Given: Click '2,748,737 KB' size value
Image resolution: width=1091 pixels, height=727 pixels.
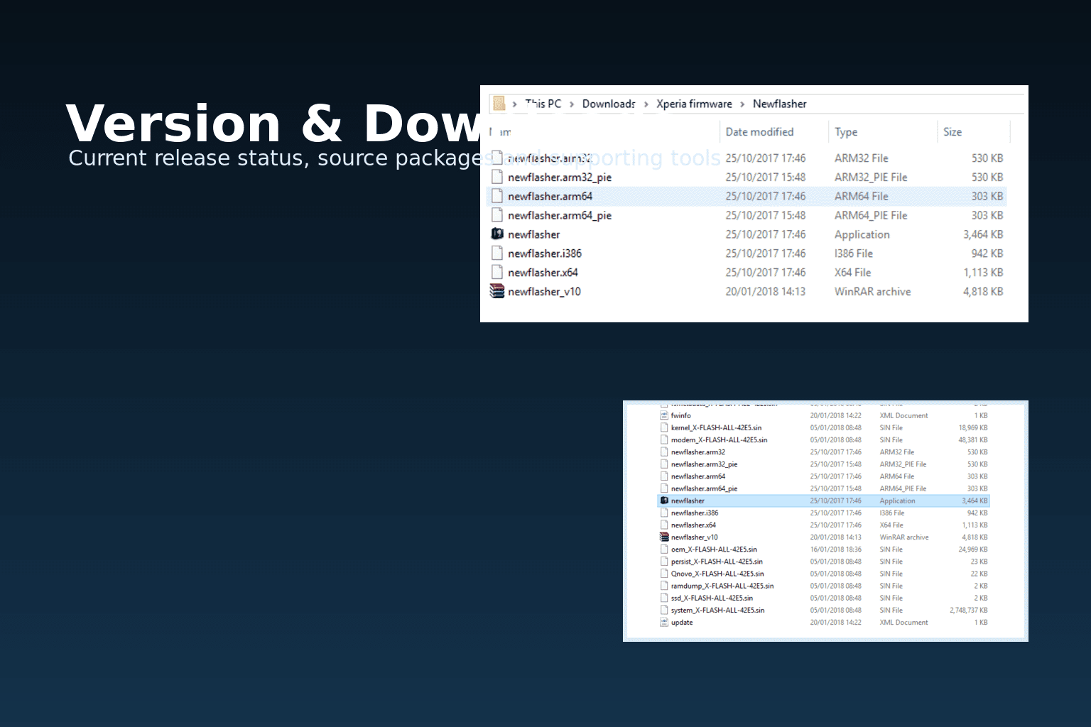Looking at the screenshot, I should 969,611.
